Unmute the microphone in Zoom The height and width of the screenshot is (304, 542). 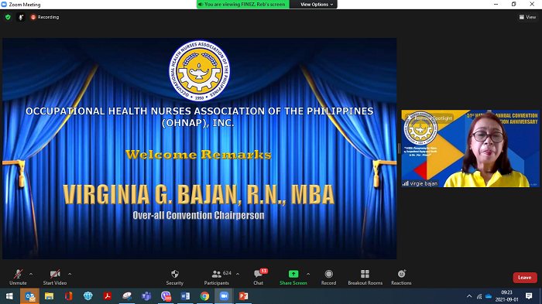(x=18, y=278)
